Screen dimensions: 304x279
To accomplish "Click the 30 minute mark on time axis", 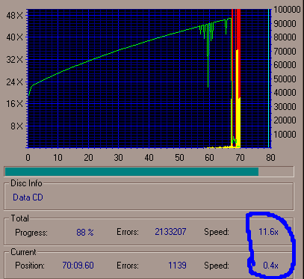I will [x=119, y=158].
